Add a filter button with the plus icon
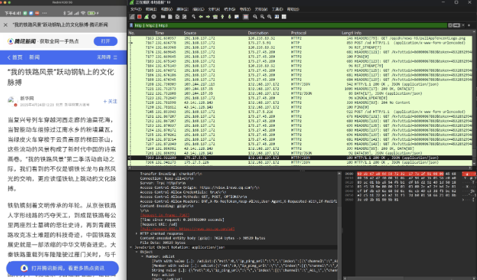The width and height of the screenshot is (477, 280). click(x=469, y=26)
